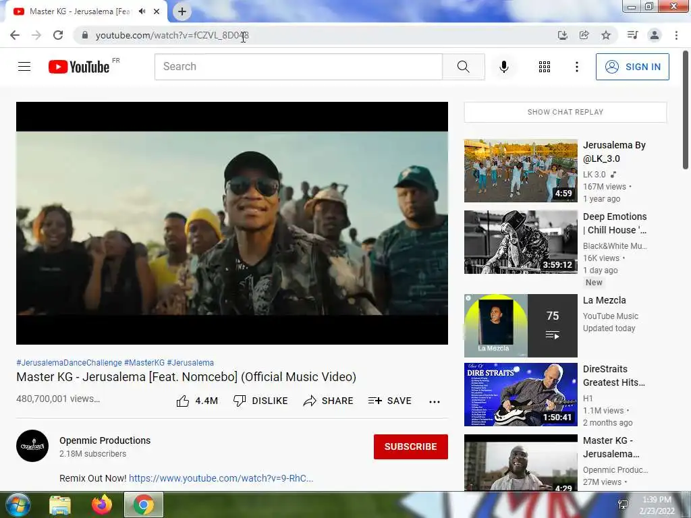Open Windows Start menu
This screenshot has height=518, width=691.
[18, 505]
